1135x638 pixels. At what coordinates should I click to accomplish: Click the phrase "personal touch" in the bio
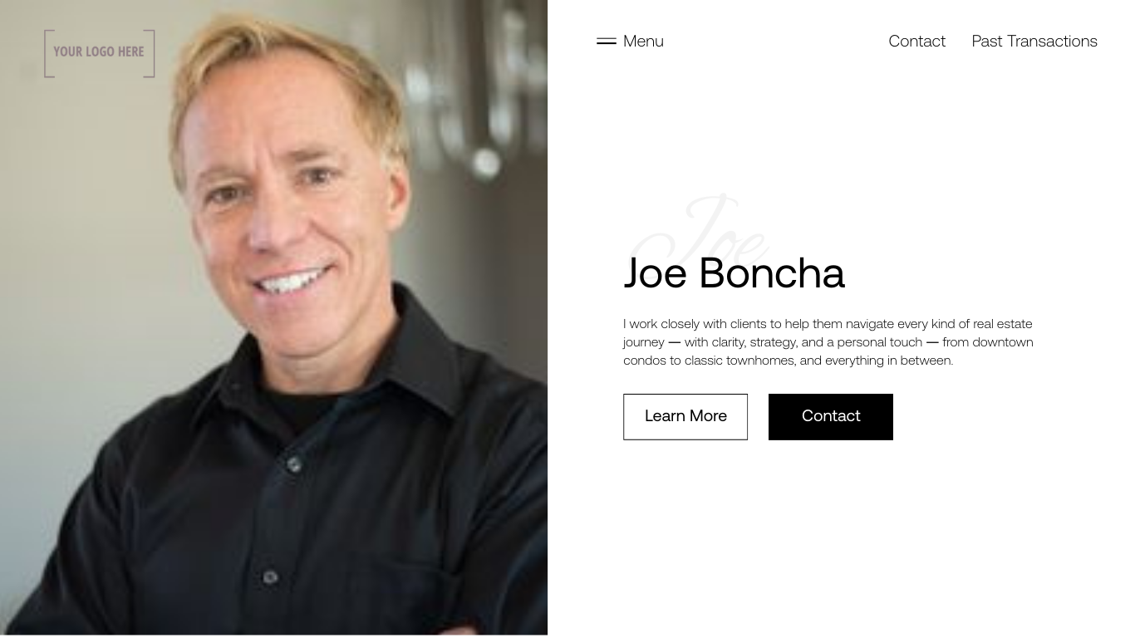[879, 342]
